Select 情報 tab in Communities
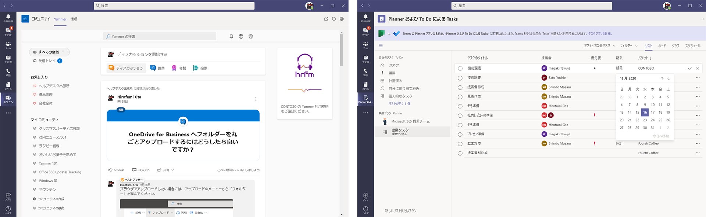 pos(74,19)
